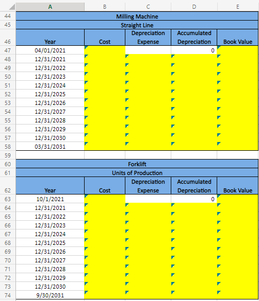The width and height of the screenshot is (259, 301).
Task: Select yellow Book Value cell E74
Action: point(238,295)
